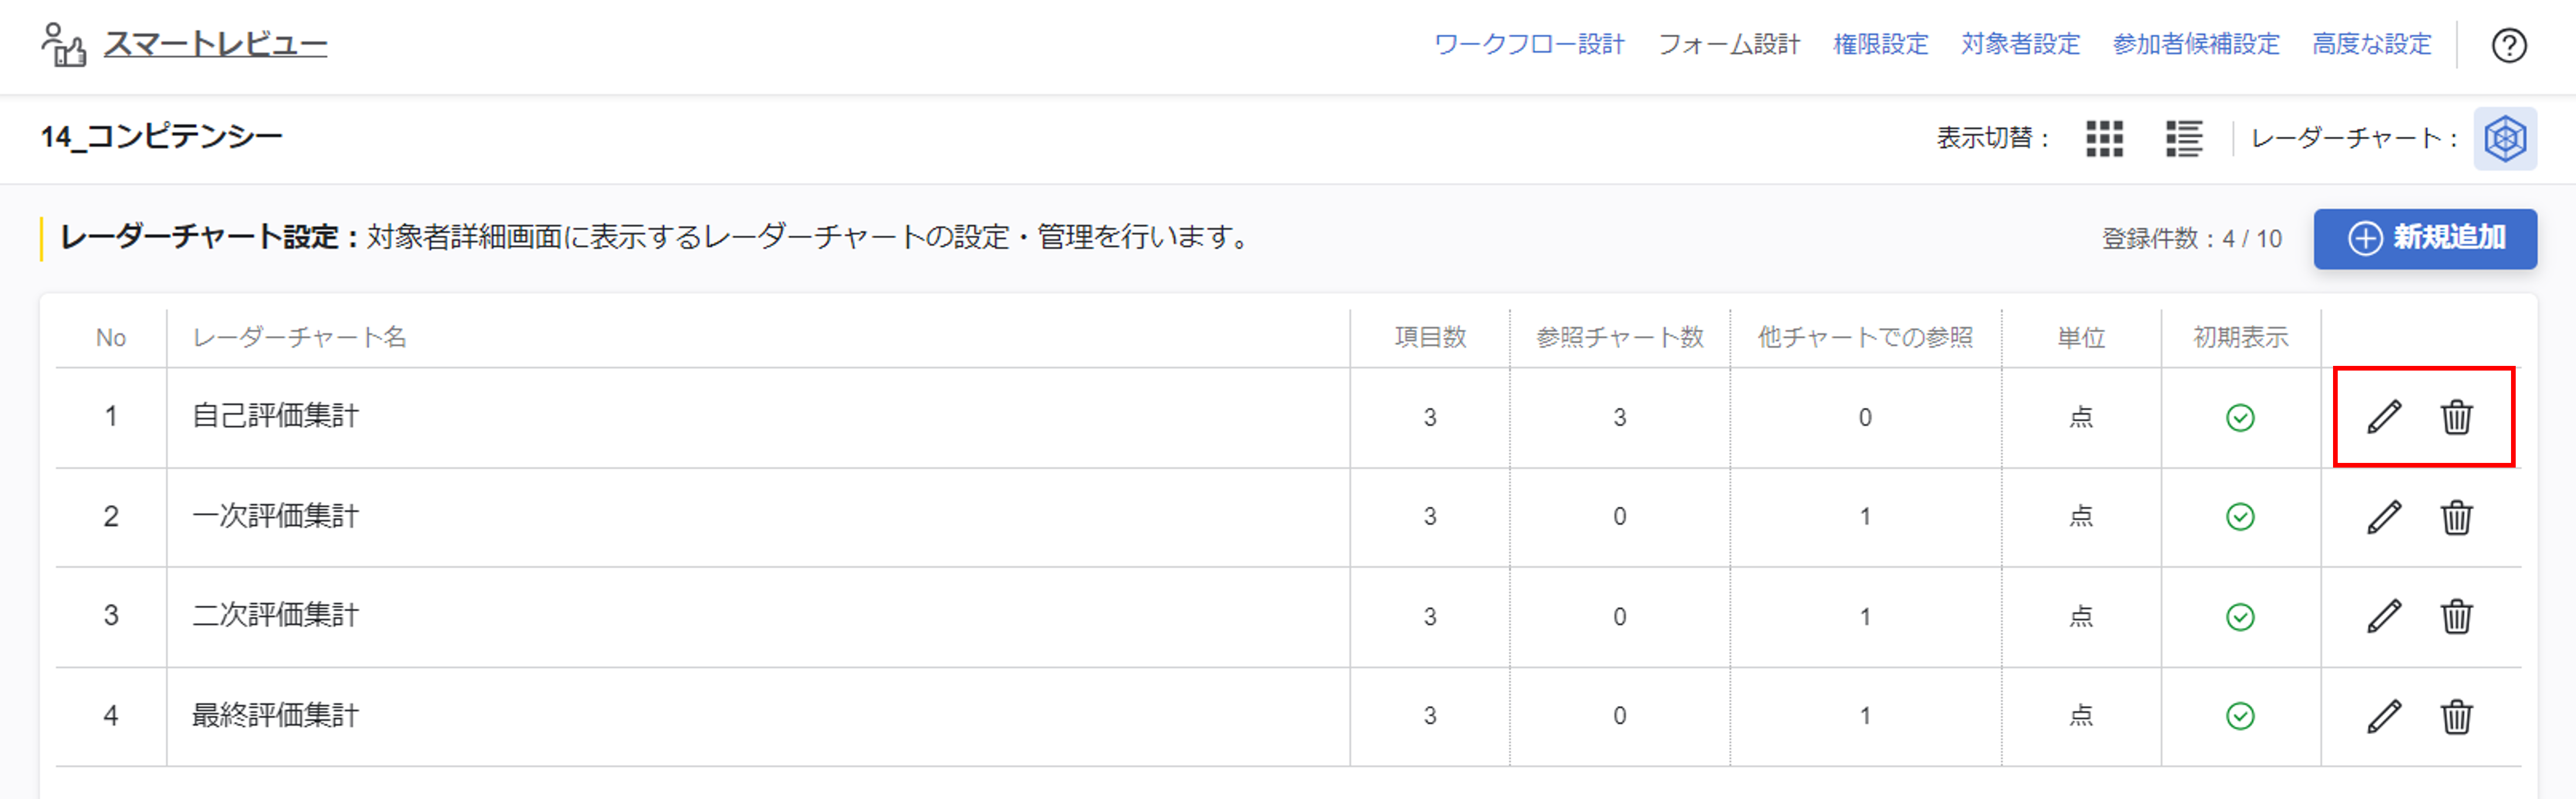Image resolution: width=2576 pixels, height=799 pixels.
Task: Delete 二次評価集計 with trash icon
Action: click(x=2456, y=616)
